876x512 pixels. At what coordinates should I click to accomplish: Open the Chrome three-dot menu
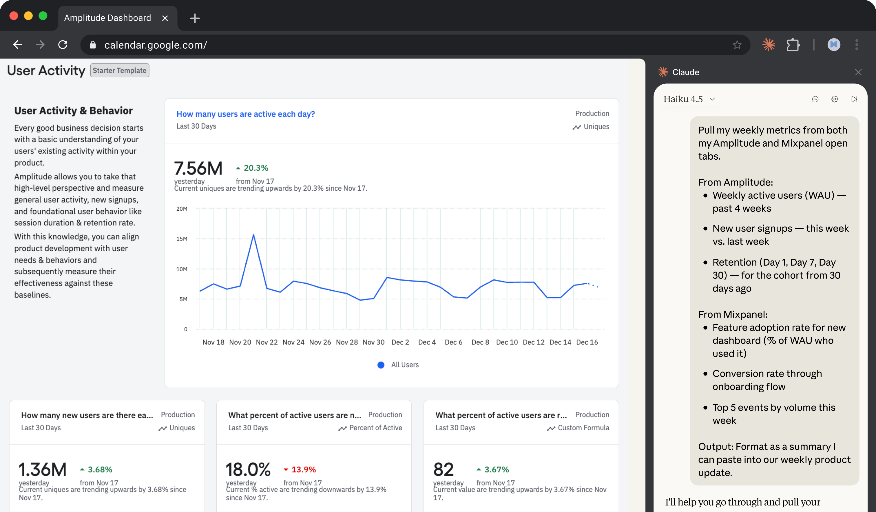pyautogui.click(x=857, y=45)
